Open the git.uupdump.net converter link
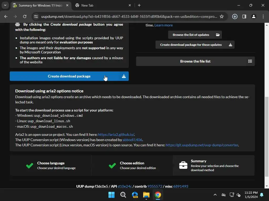The height and width of the screenshot is (201, 269). tap(202, 145)
